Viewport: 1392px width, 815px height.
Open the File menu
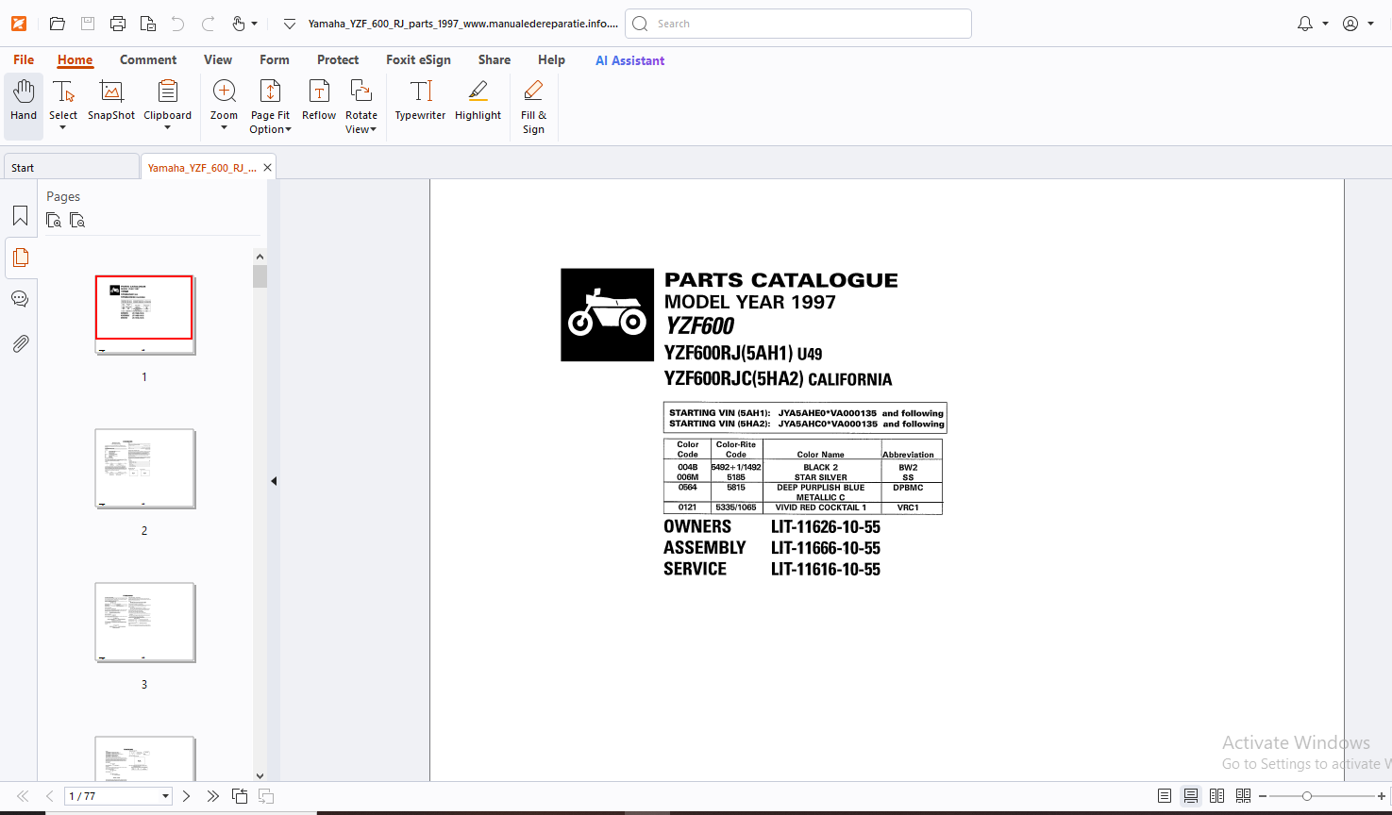tap(24, 59)
